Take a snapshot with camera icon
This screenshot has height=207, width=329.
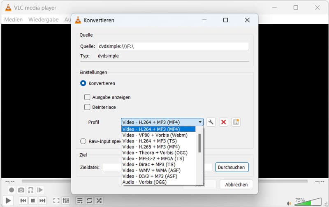click(x=21, y=190)
